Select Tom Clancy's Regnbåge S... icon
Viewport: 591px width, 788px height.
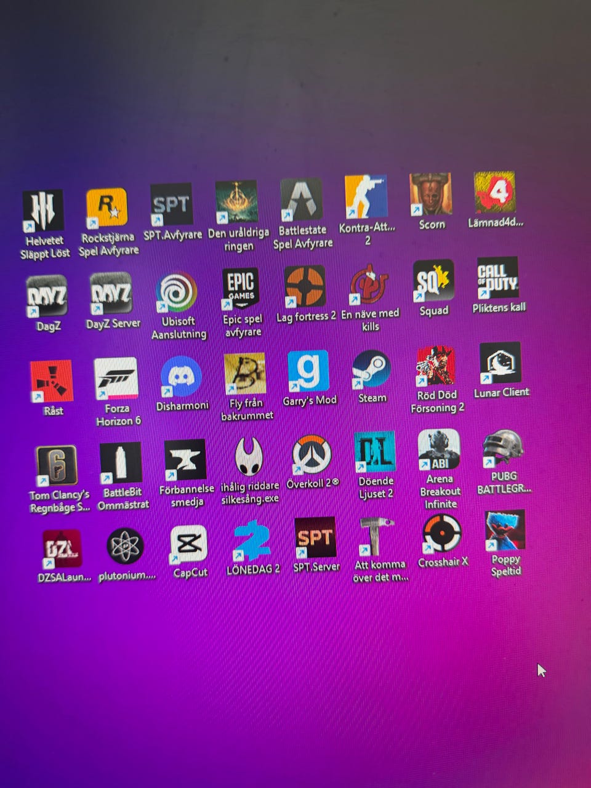tap(57, 465)
